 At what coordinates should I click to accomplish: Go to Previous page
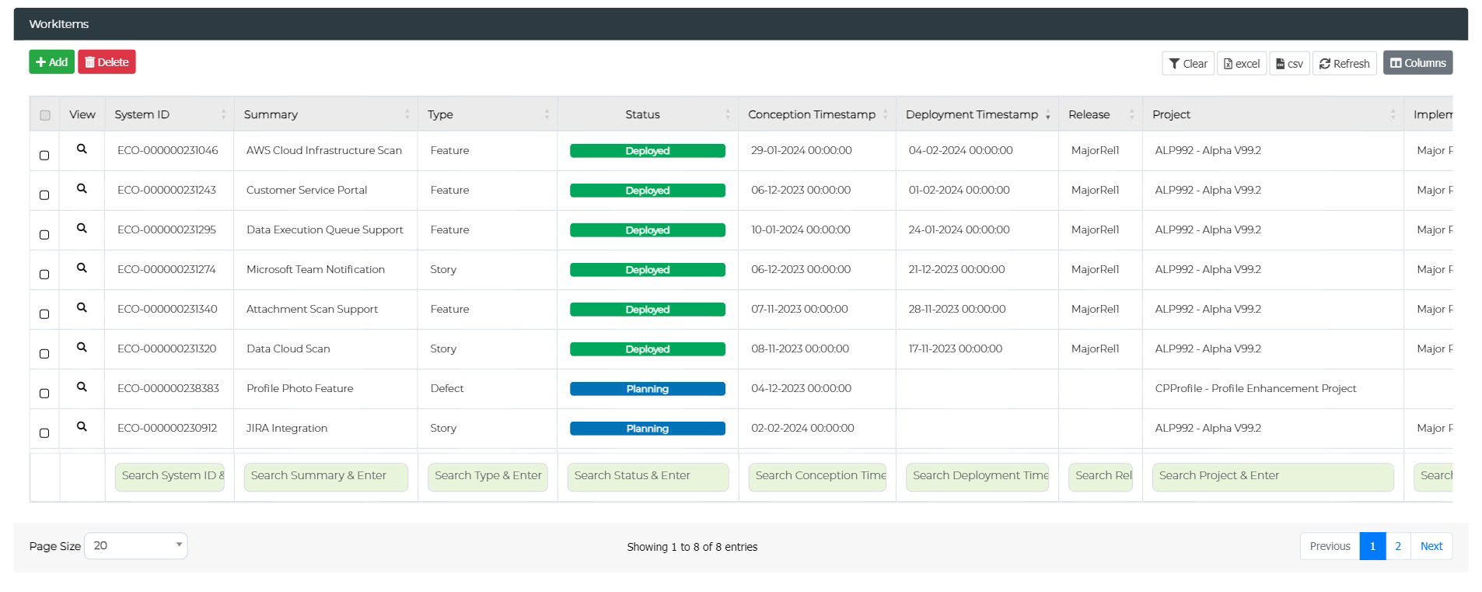pos(1330,546)
